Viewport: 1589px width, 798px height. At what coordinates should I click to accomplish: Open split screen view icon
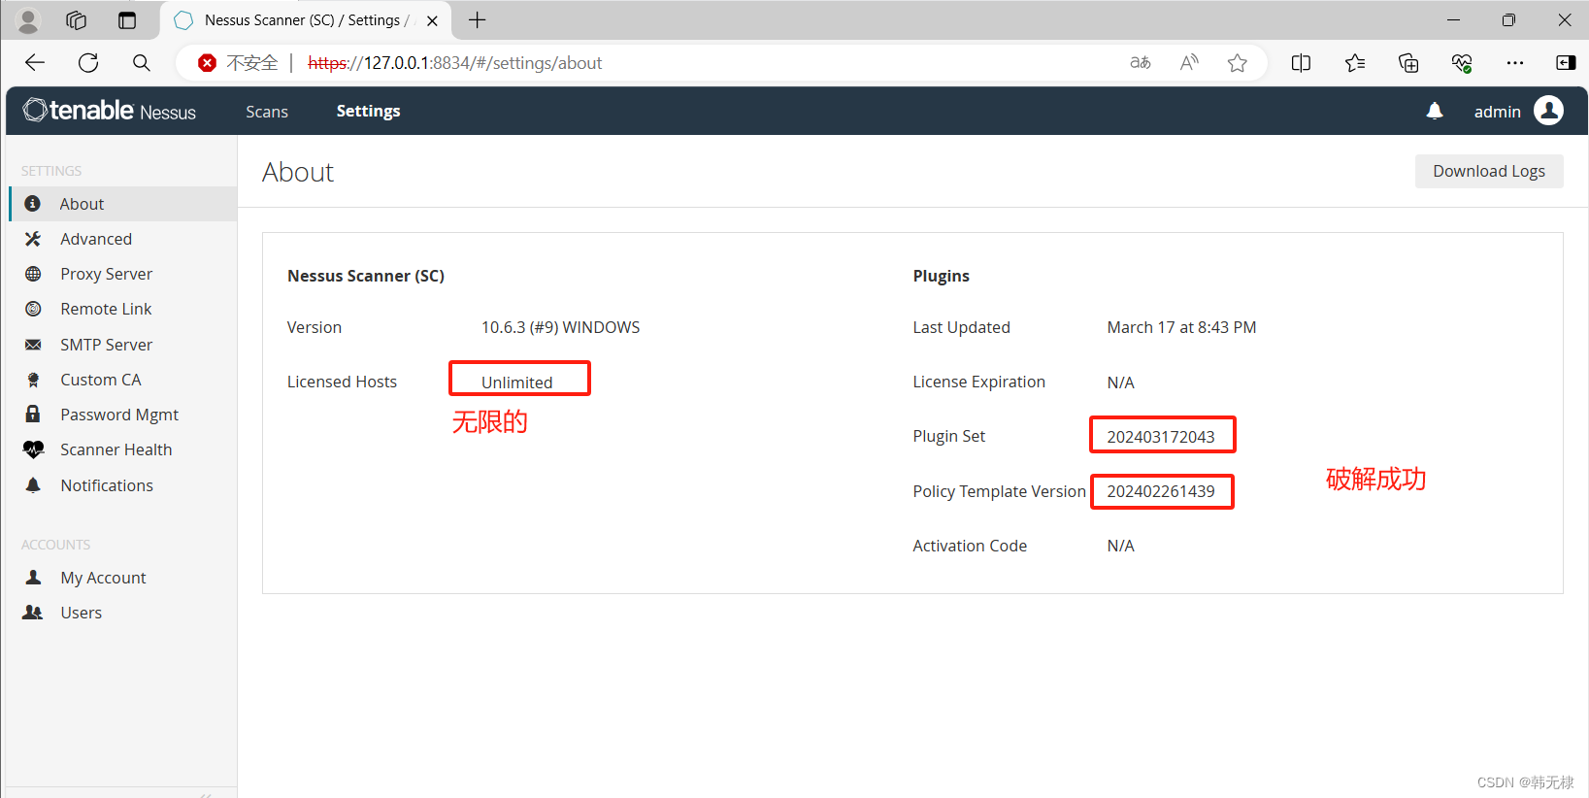click(x=1302, y=63)
